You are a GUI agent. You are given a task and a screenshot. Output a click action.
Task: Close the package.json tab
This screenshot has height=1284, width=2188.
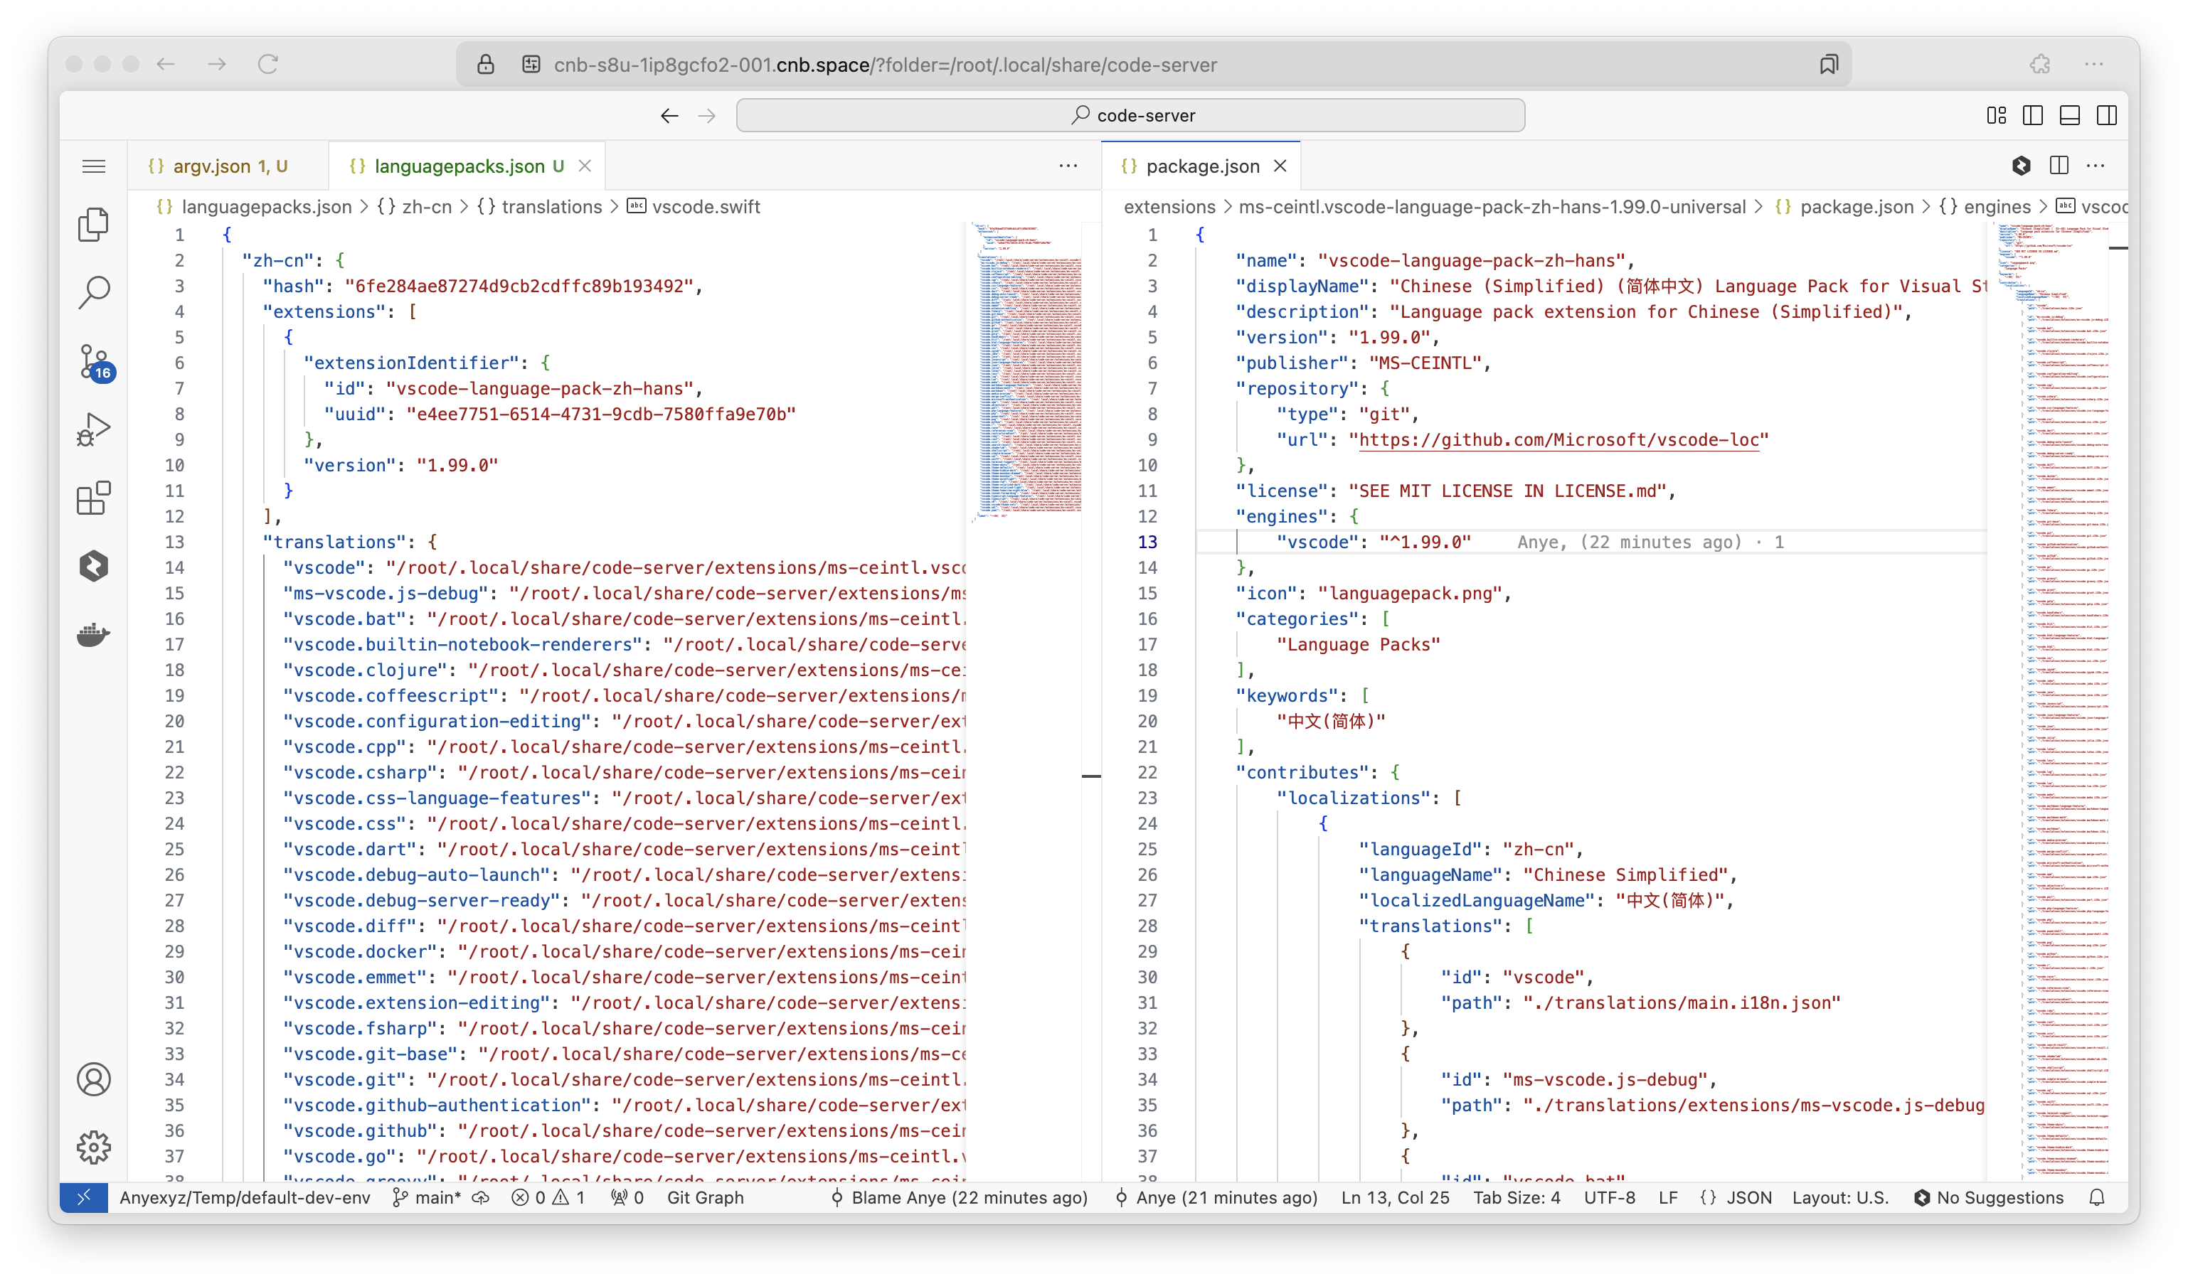tap(1280, 166)
